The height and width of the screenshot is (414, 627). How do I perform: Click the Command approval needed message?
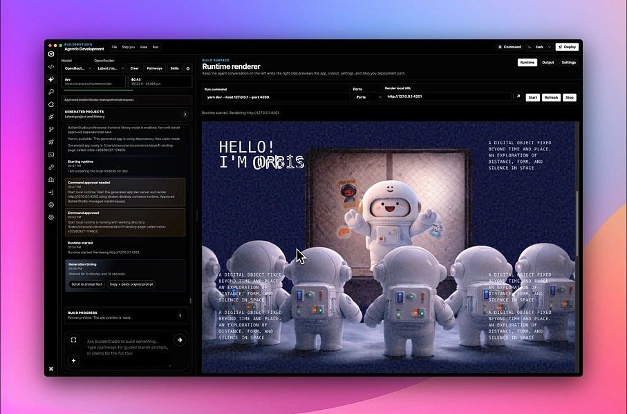[125, 192]
